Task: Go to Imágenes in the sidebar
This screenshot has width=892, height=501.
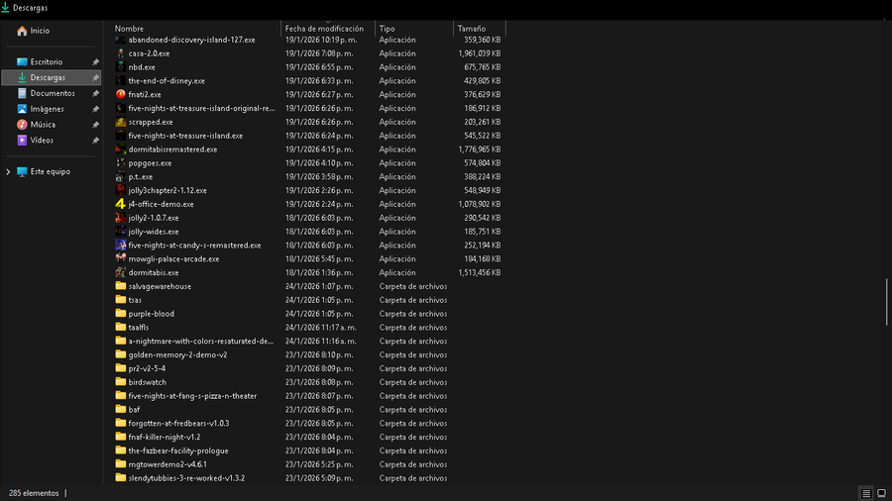Action: pos(47,109)
